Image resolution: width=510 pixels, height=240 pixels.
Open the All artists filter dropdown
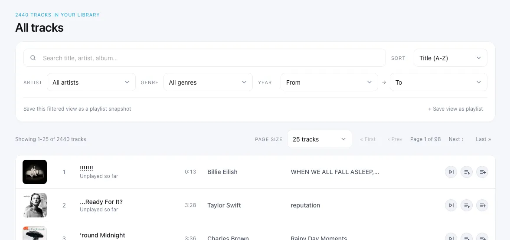pyautogui.click(x=91, y=82)
